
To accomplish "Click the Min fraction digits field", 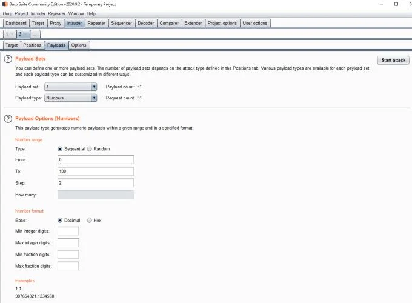I will pyautogui.click(x=68, y=255).
